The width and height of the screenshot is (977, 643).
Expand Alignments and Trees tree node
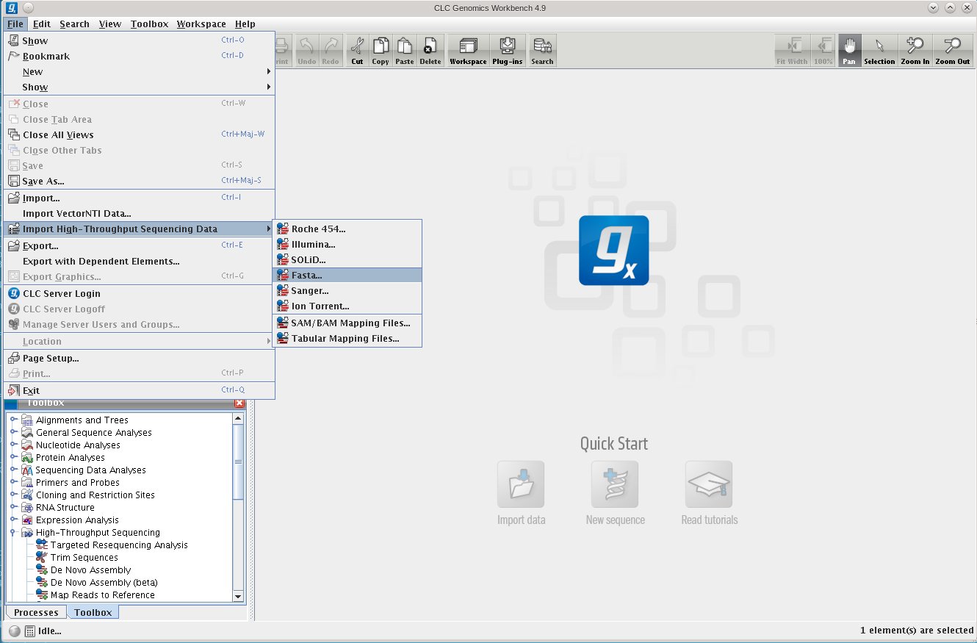[x=13, y=420]
